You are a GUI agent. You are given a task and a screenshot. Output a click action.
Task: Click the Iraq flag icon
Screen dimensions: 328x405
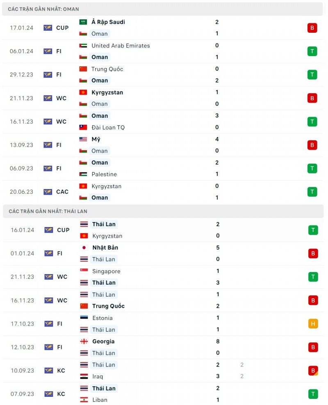pyautogui.click(x=84, y=376)
